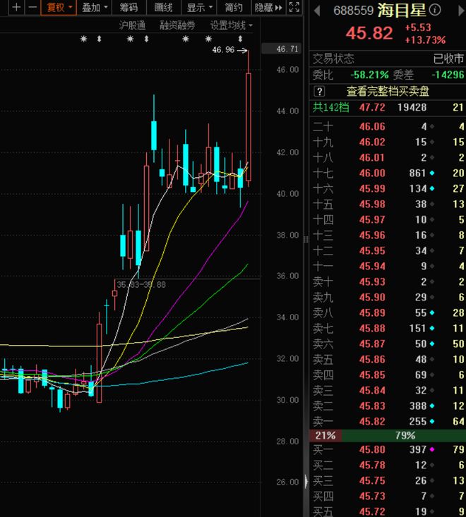Switch to the 画线 tab
This screenshot has height=517, width=466.
[163, 8]
